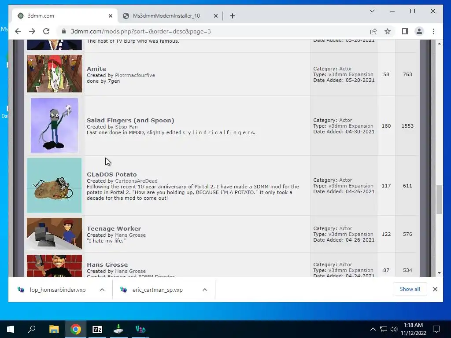Reload the 3dmm.com page

[46, 31]
